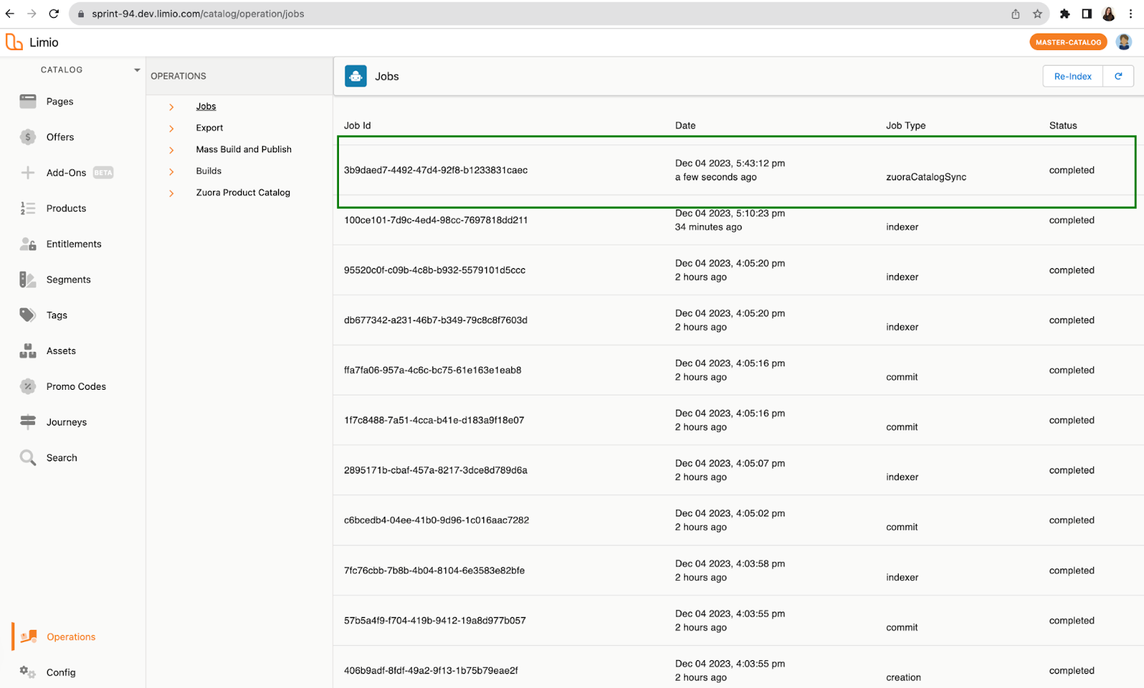Click the user avatar in Limio header
This screenshot has width=1144, height=688.
[x=1124, y=42]
